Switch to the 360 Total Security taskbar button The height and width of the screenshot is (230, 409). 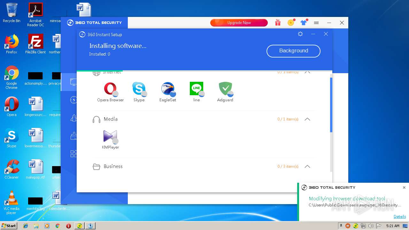click(79, 226)
